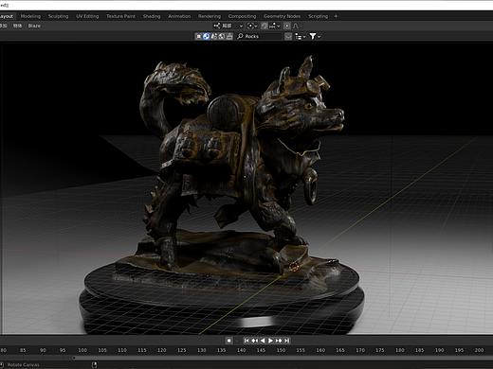Open the pivot point dropdown
Image resolution: width=493 pixels, height=369 pixels.
tap(252, 26)
